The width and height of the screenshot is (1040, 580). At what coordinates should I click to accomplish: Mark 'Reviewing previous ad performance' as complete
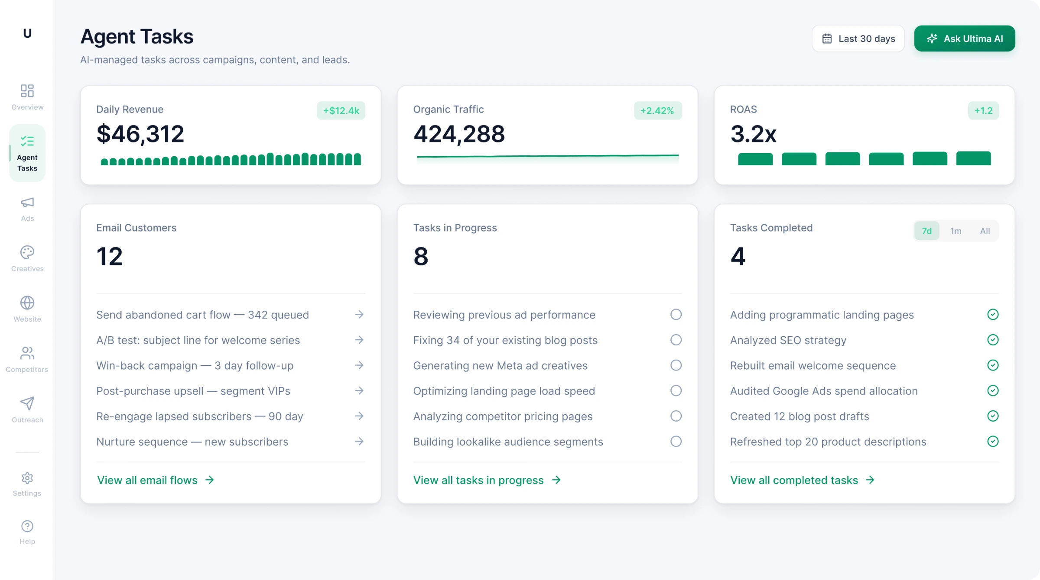point(676,315)
